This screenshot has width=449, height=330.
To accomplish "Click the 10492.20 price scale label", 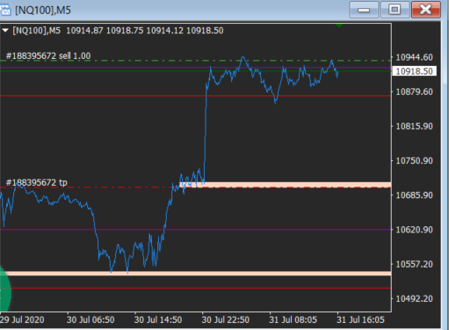I will 414,298.
